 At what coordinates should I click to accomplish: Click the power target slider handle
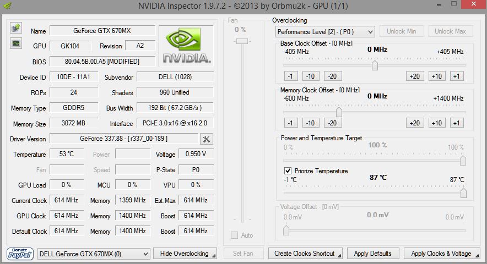[x=463, y=161]
